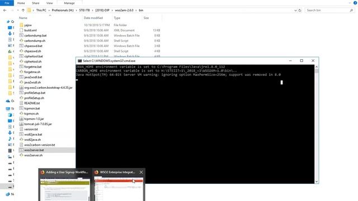Select Profesionals (H:) breadcrumb segment

[63, 10]
